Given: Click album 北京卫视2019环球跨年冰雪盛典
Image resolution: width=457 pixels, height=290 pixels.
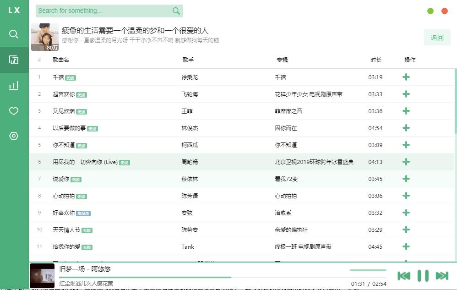Looking at the screenshot, I should [314, 162].
